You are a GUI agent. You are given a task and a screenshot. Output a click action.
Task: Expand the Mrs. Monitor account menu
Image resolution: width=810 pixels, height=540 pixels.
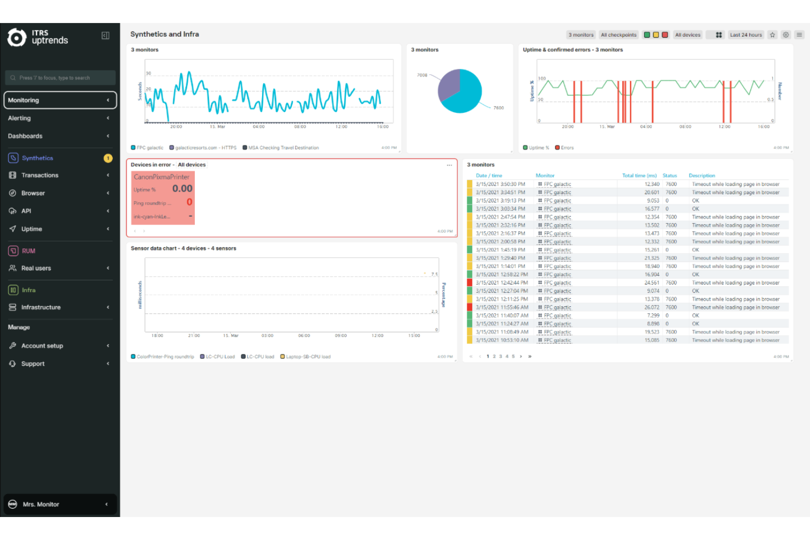(x=60, y=504)
